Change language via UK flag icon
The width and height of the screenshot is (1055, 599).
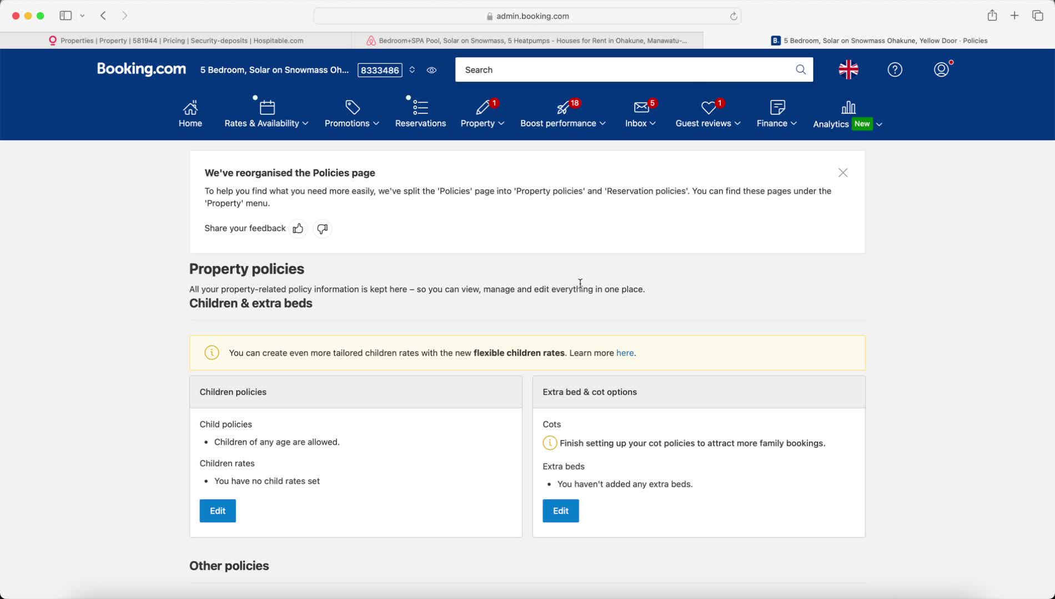coord(848,69)
